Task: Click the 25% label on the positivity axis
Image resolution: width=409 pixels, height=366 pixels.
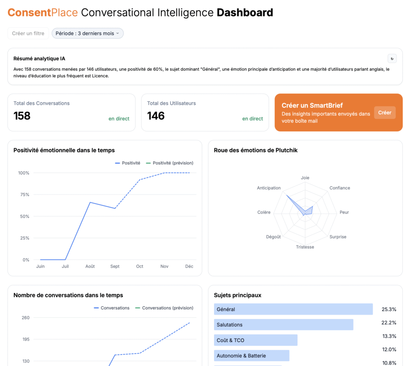Action: [25, 238]
